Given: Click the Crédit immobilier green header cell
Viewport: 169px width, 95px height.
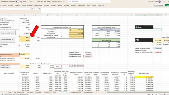Looking at the screenshot, I should tap(106, 40).
